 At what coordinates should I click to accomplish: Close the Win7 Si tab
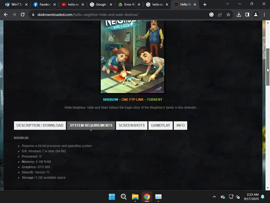click(x=26, y=4)
